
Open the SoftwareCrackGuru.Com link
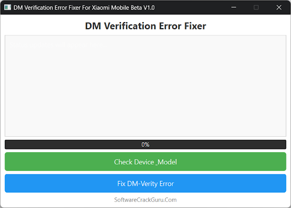(x=145, y=200)
